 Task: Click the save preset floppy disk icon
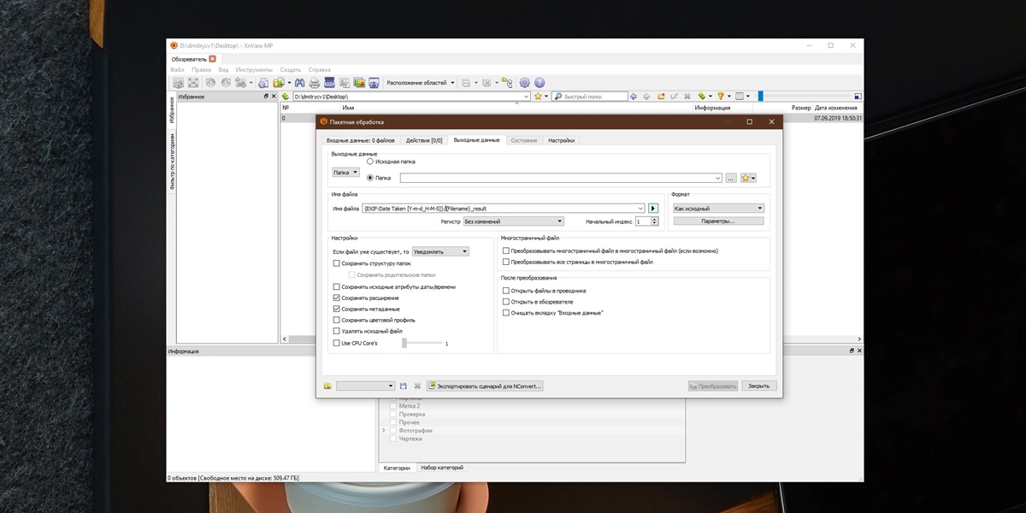pos(404,386)
